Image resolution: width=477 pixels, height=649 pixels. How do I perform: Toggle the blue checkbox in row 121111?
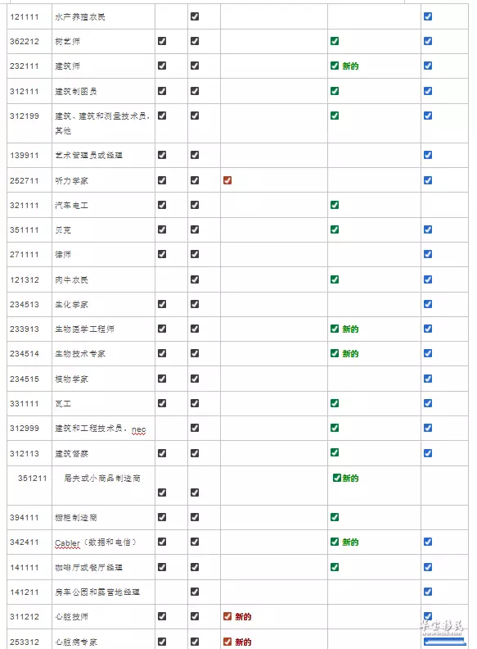tap(428, 16)
